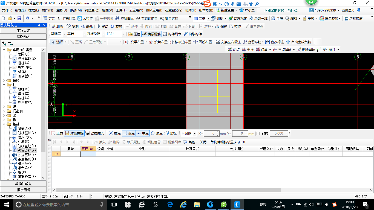
Task: Choose 按墙布置 layout by wall
Action: [x=158, y=42]
